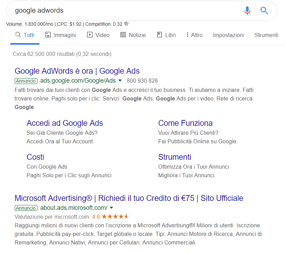Image resolution: width=285 pixels, height=253 pixels.
Task: Switch to the Immagini tab
Action: (60, 35)
